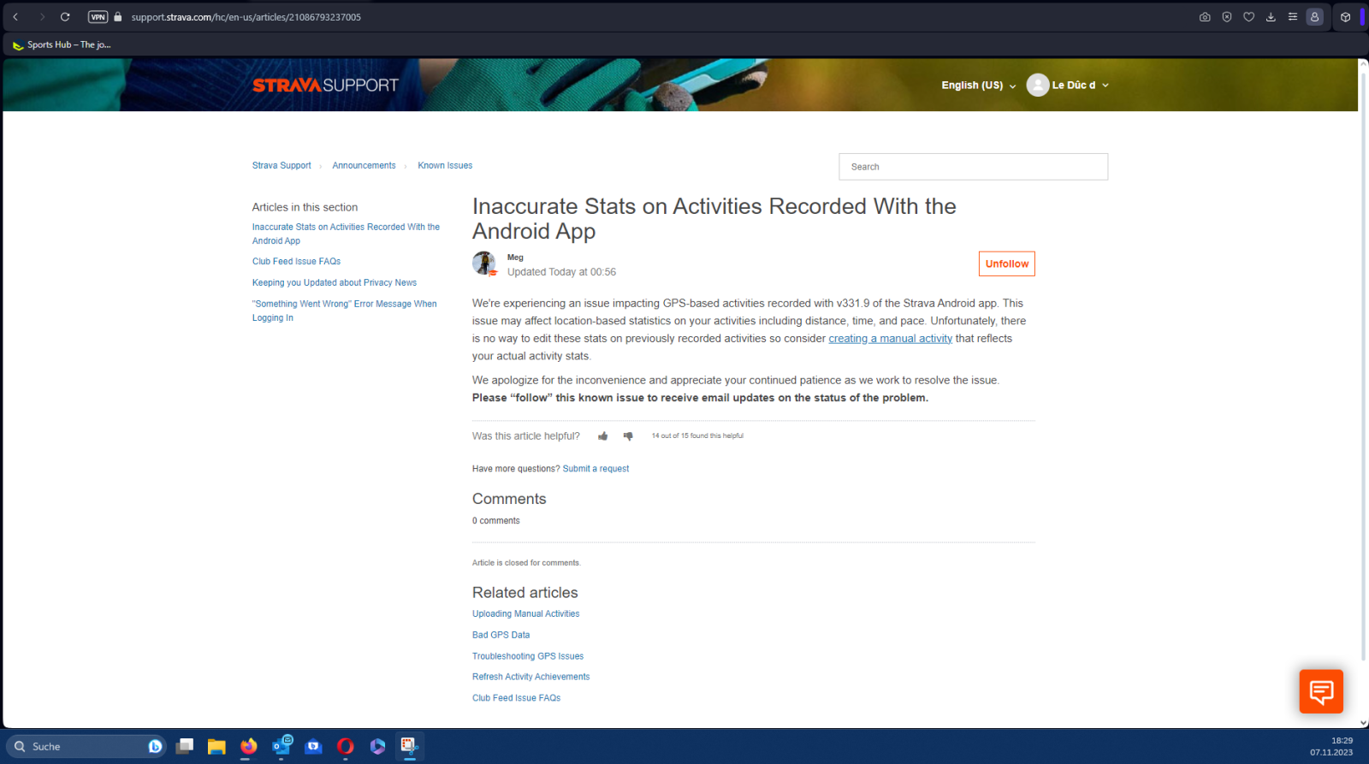Open the Copilot app from the taskbar
Image resolution: width=1369 pixels, height=764 pixels.
(377, 747)
